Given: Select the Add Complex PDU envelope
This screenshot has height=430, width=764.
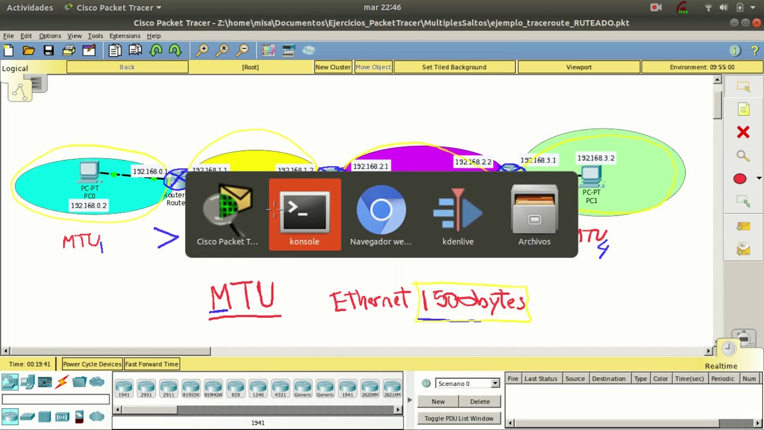Looking at the screenshot, I should (x=743, y=249).
